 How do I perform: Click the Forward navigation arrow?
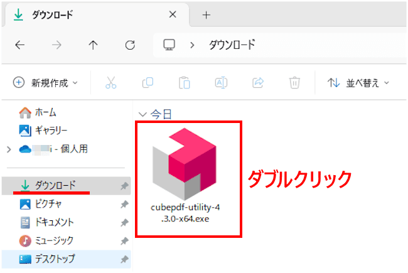(56, 45)
